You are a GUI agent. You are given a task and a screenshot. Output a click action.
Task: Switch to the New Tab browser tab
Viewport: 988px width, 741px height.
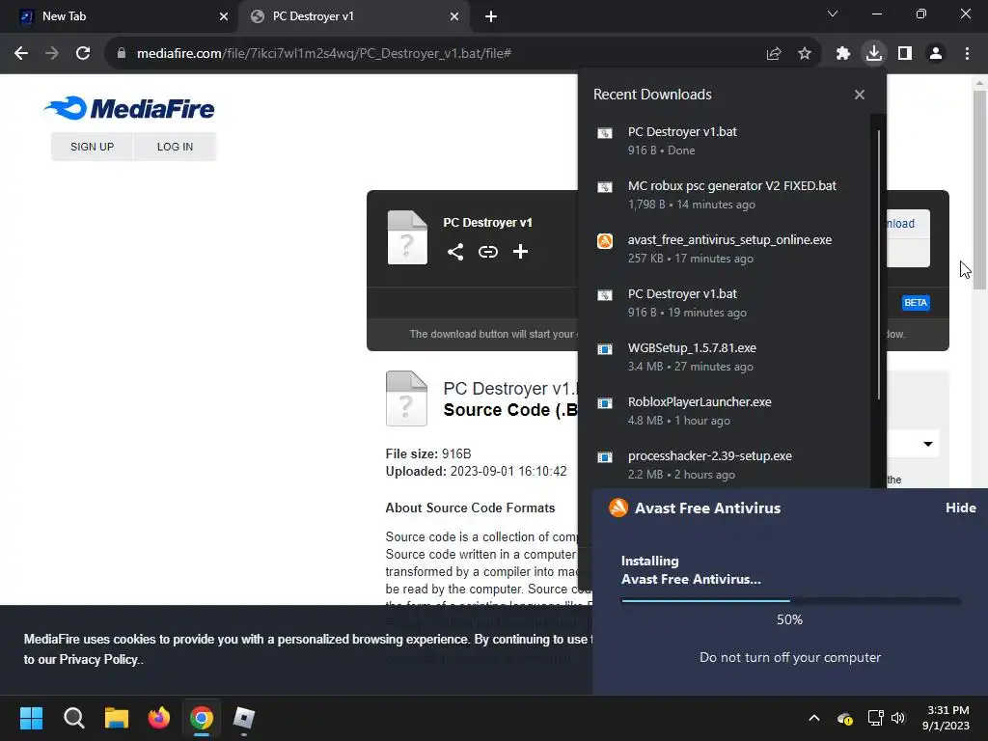click(x=120, y=16)
